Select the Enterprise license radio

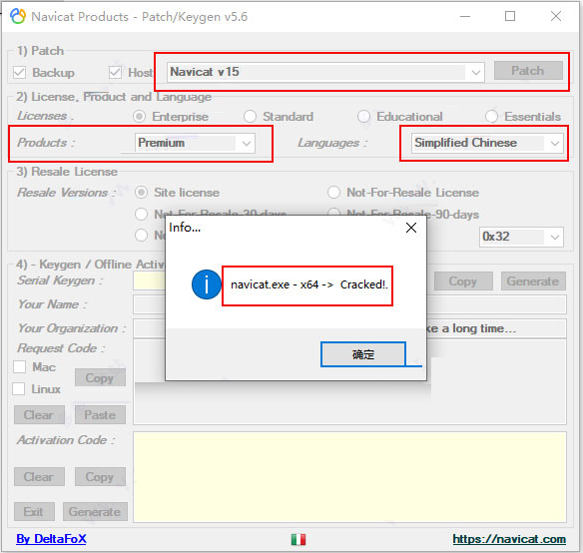[x=140, y=117]
